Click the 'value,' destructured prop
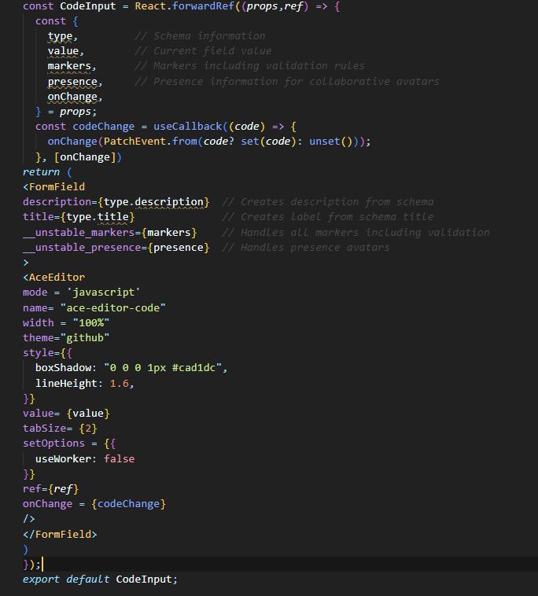Screen dimensions: 538x596 [66, 51]
